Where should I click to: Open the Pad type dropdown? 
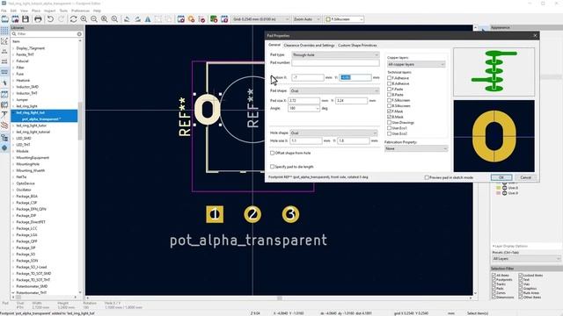[335, 54]
